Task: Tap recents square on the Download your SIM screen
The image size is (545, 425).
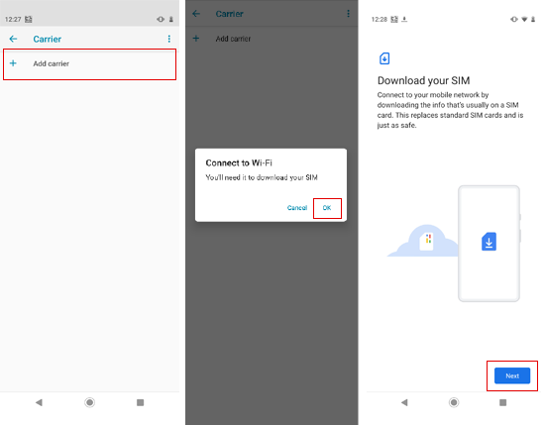Action: [x=502, y=402]
